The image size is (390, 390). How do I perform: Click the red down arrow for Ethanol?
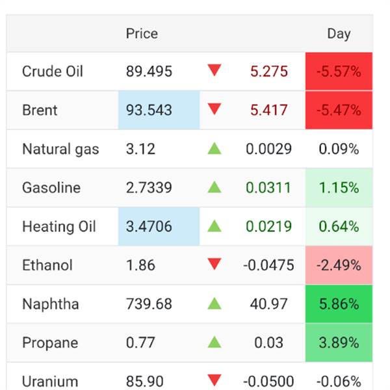coord(214,265)
